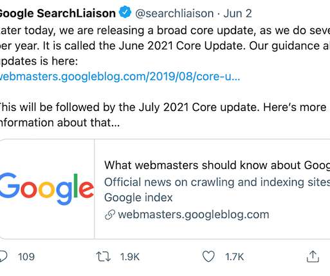Viewport: 330px width, 276px height.
Task: Click the Google index card text line
Action: point(138,198)
